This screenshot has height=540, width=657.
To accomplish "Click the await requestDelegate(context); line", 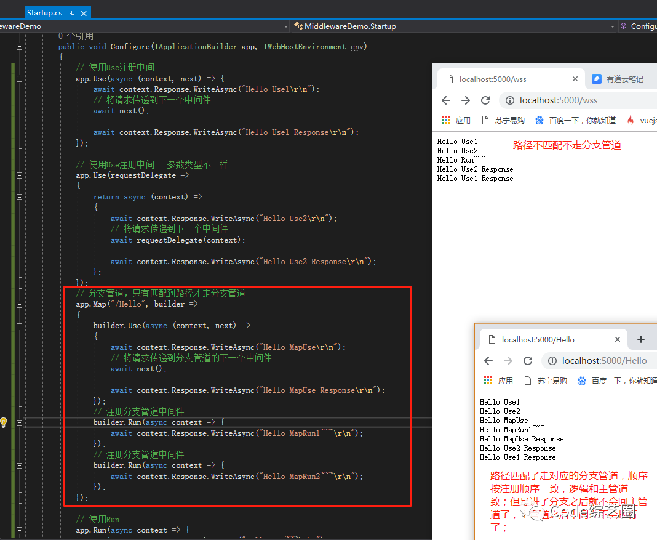I will coord(178,240).
